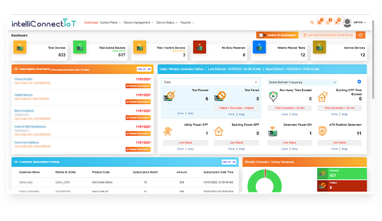Click the Customer Name column header
This screenshot has width=382, height=221.
point(29,172)
